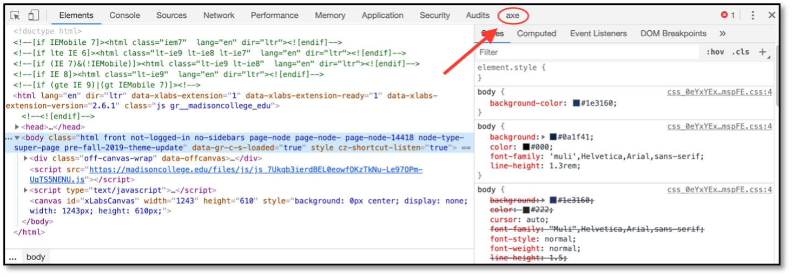Open css link of body cursor auto rule
The width and height of the screenshot is (793, 277).
(719, 190)
